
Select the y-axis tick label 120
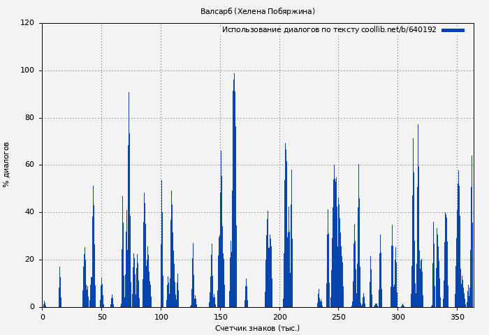click(x=27, y=23)
